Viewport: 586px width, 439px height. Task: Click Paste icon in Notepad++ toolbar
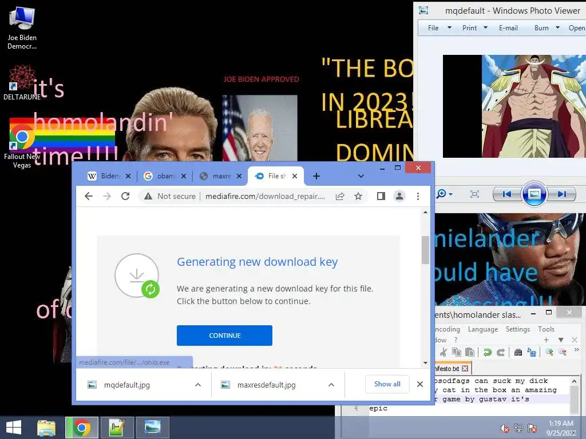click(x=470, y=352)
